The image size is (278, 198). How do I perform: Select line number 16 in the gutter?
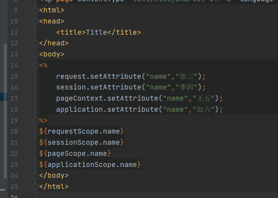point(14,87)
